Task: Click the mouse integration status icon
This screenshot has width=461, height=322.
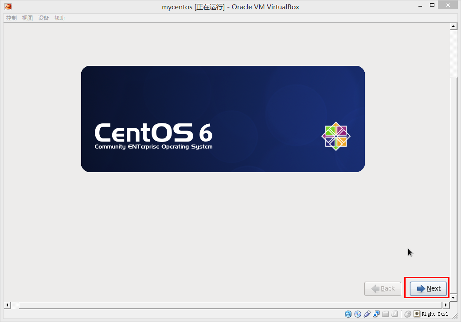Action: [407, 314]
